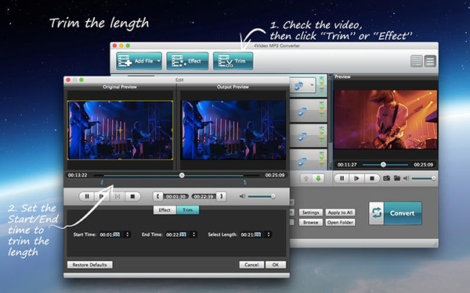Image resolution: width=470 pixels, height=293 pixels.
Task: Stop playback in the Edit window
Action: (x=132, y=196)
